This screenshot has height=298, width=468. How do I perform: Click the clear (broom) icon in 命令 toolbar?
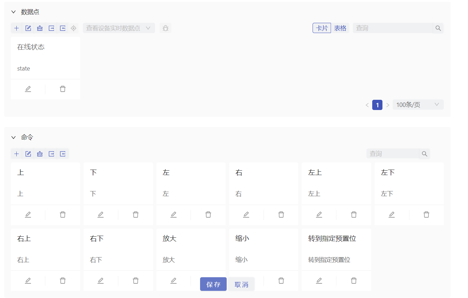(40, 154)
